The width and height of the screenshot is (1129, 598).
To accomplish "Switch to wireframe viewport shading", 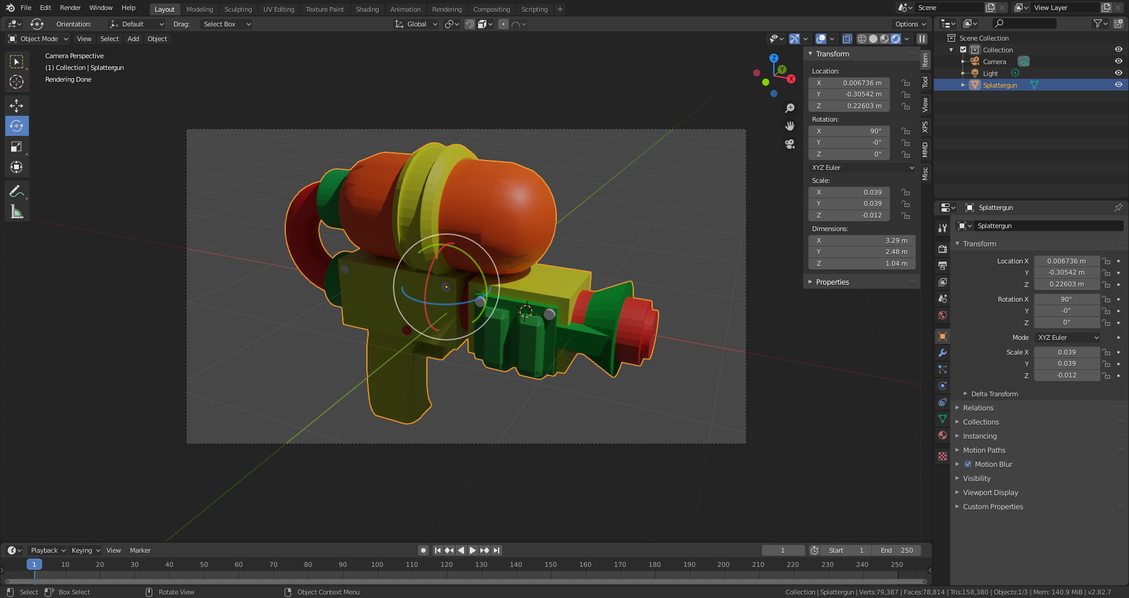I will click(x=862, y=39).
